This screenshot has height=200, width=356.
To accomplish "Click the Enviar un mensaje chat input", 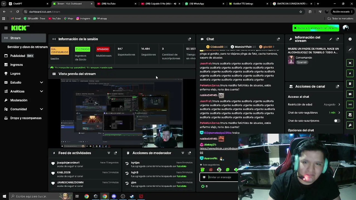I will (x=219, y=177).
